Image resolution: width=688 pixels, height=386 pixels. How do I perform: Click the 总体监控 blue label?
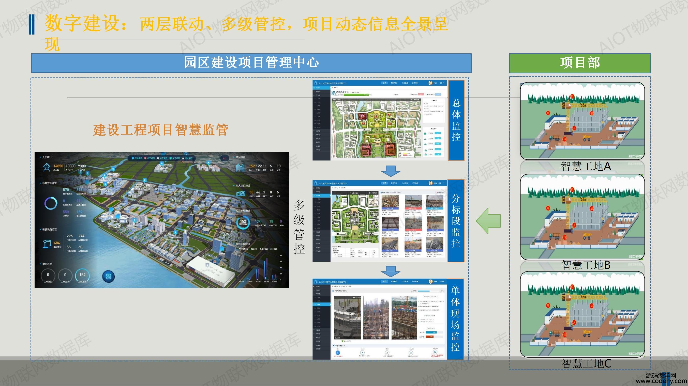click(x=456, y=120)
